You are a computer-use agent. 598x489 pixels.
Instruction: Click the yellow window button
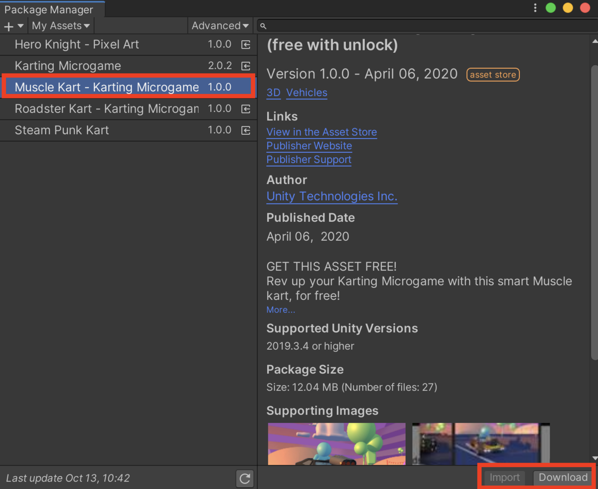tap(568, 8)
